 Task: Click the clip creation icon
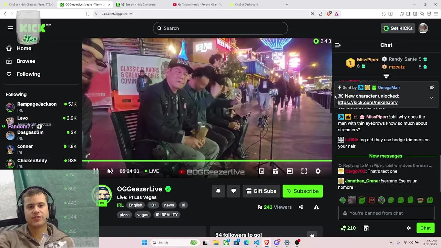[276, 171]
